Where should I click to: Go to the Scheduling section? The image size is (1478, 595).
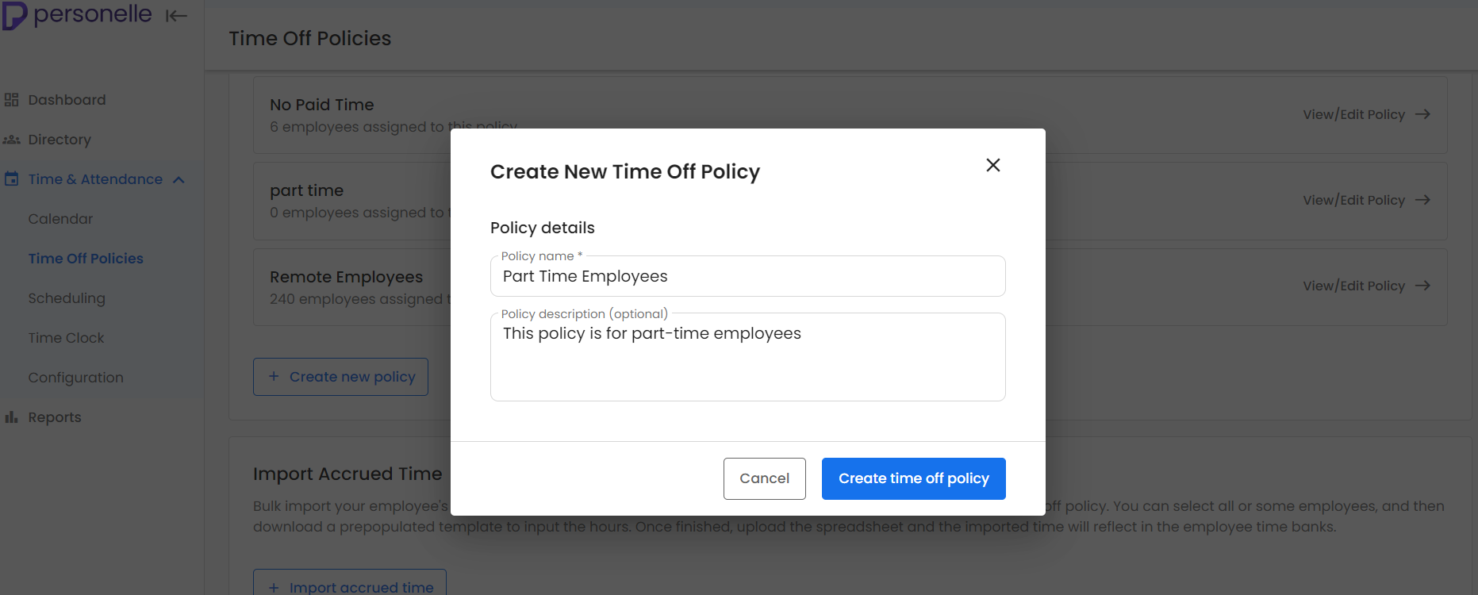[67, 297]
